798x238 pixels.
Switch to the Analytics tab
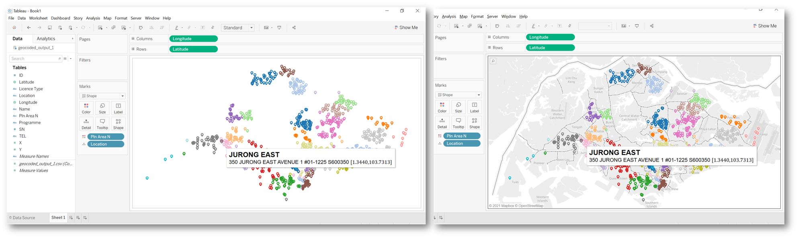click(x=46, y=39)
